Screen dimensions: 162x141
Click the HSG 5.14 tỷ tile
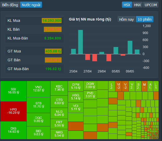(x=76, y=97)
